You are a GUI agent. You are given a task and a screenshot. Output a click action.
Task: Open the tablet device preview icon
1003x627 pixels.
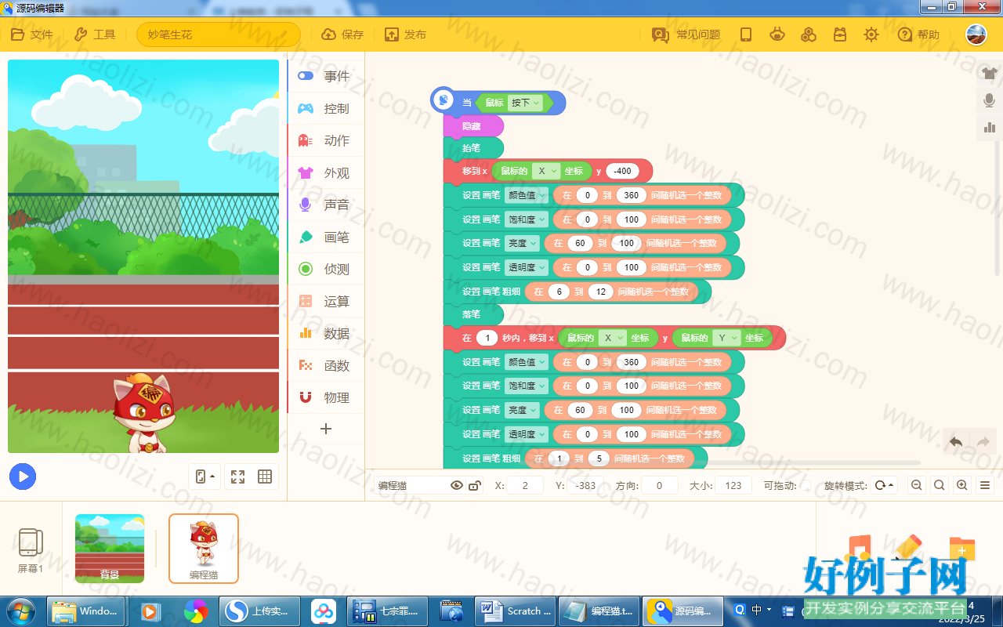(746, 34)
